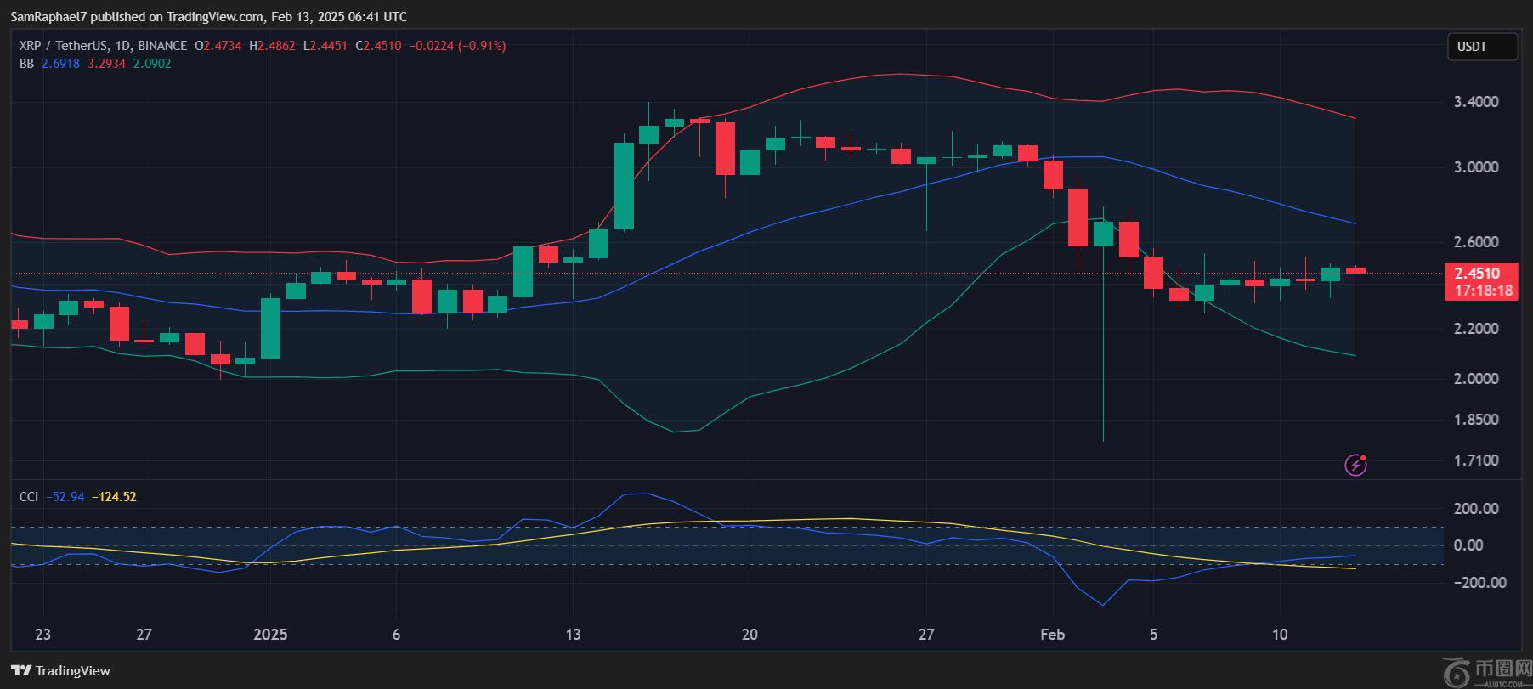
Task: Select the CCI indicator label
Action: pyautogui.click(x=29, y=496)
